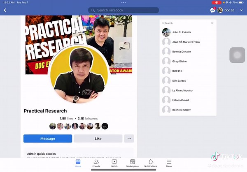Open contacts settings gear icon

[212, 23]
